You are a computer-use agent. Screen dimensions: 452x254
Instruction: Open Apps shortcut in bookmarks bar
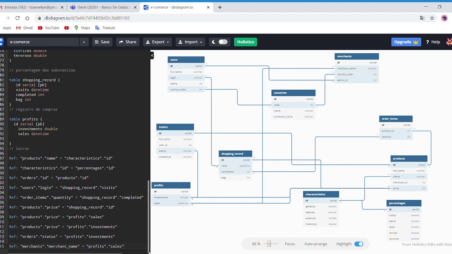click(x=7, y=28)
